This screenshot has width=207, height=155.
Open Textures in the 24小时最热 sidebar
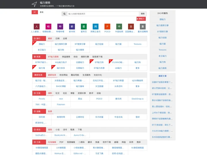tap(162, 50)
